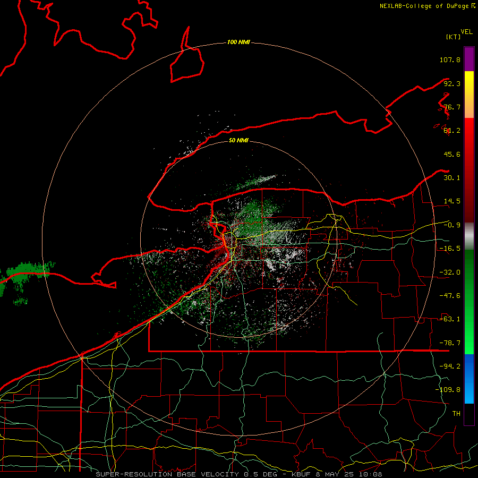Click the yellow segment of the velocity color bar
The image size is (478, 478).
pyautogui.click(x=469, y=95)
